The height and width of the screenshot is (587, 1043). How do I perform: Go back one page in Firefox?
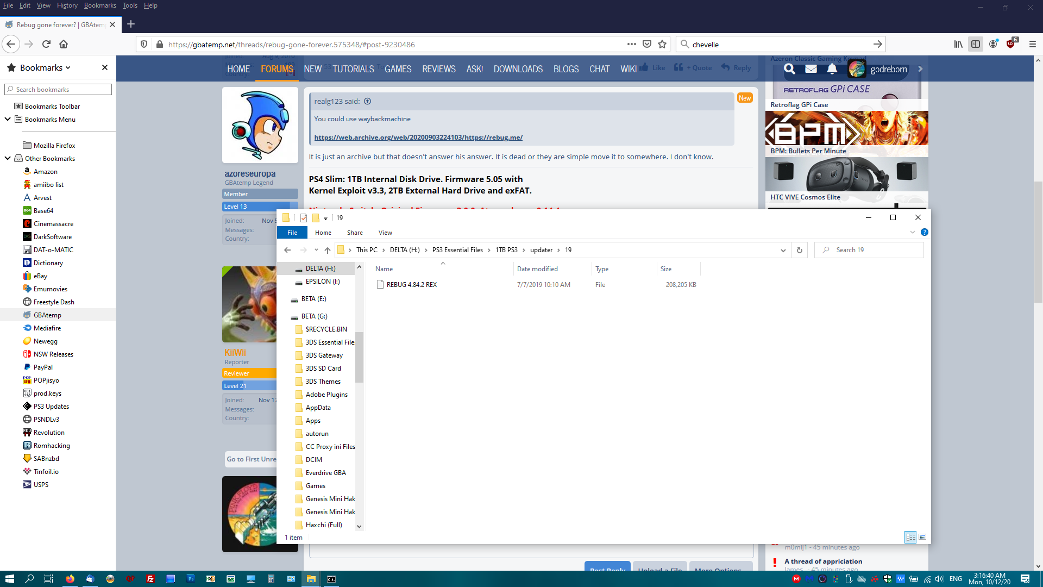coord(11,44)
